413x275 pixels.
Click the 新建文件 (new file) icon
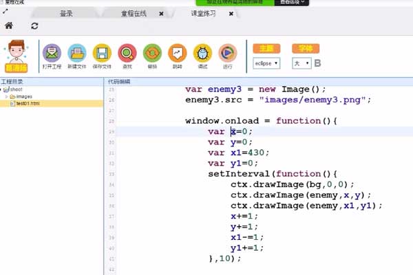[77, 54]
